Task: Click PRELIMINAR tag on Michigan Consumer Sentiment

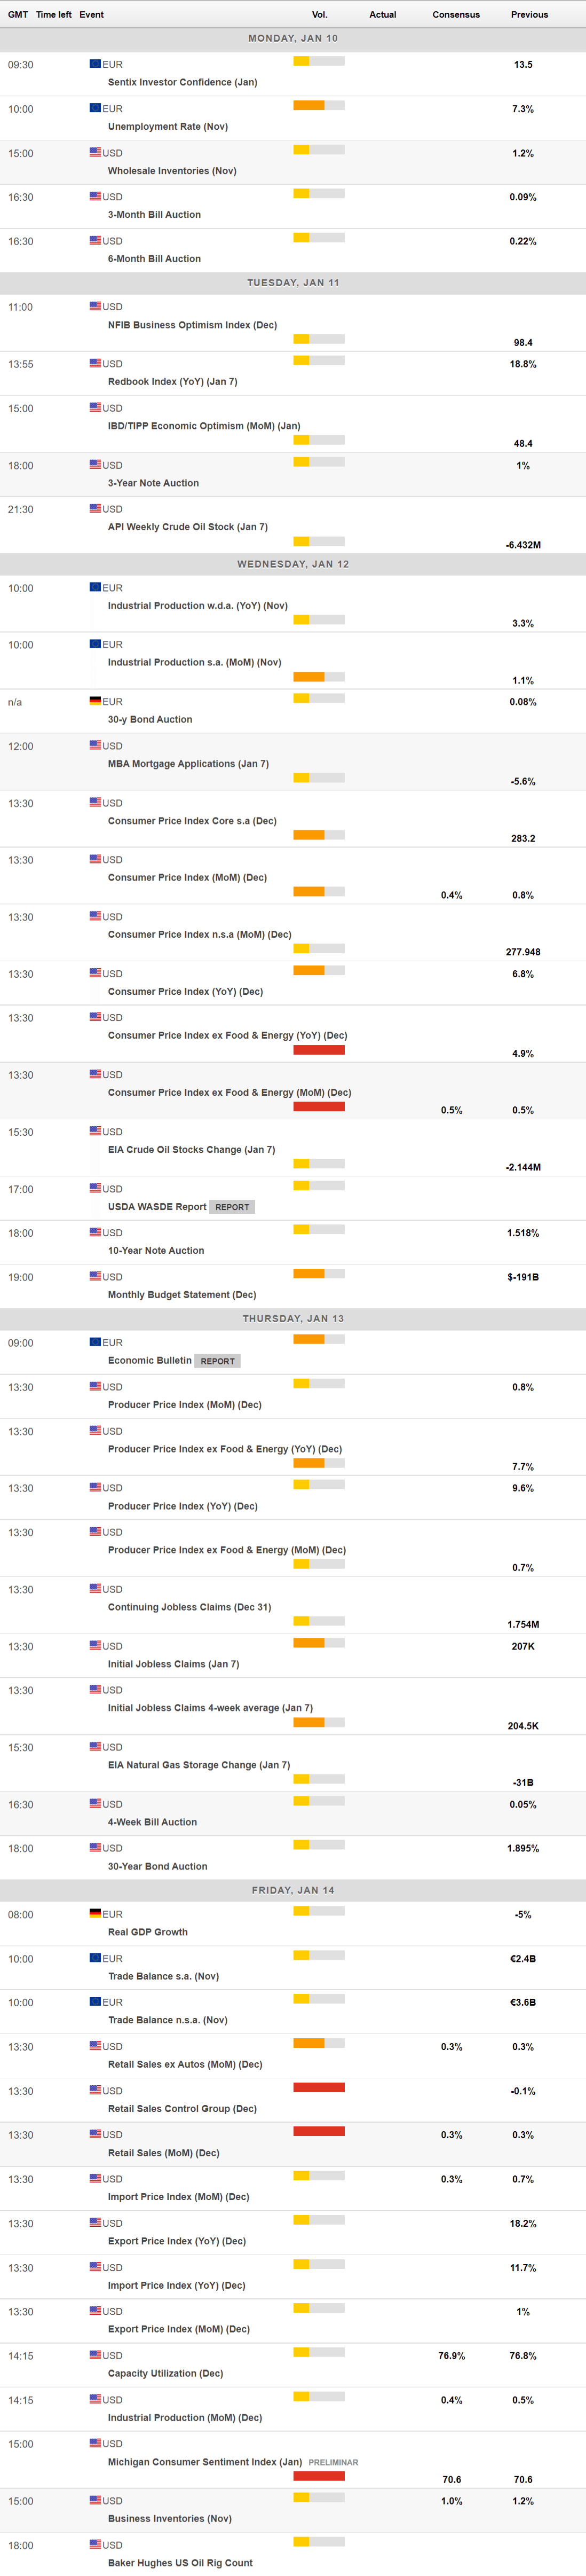Action: pos(333,2462)
